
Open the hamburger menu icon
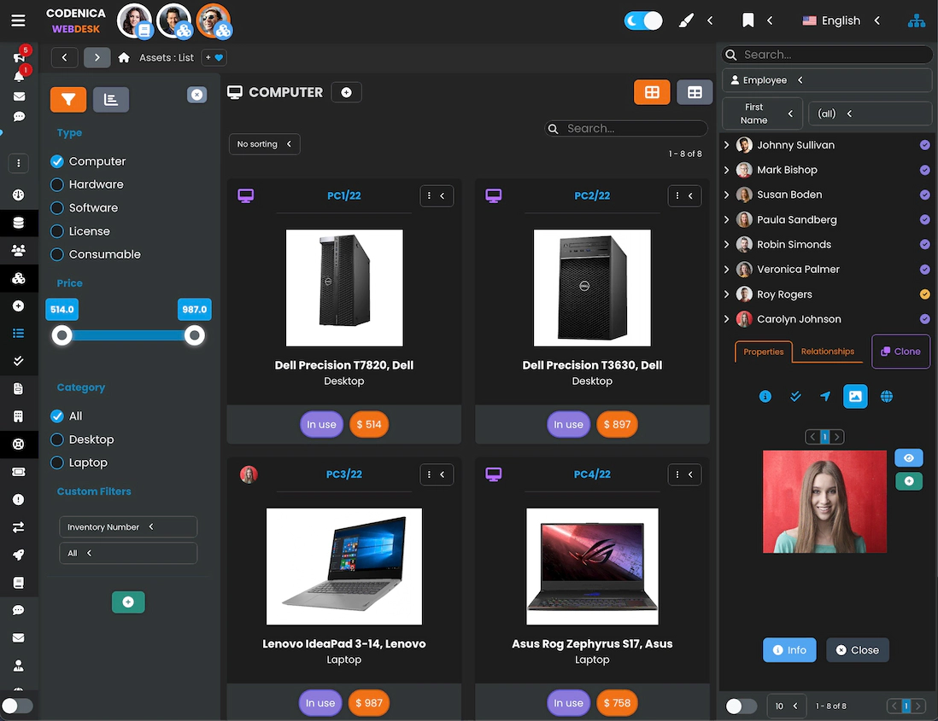click(x=18, y=21)
